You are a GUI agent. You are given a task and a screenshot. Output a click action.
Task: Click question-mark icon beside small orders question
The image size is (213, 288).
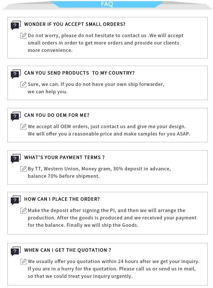click(16, 26)
